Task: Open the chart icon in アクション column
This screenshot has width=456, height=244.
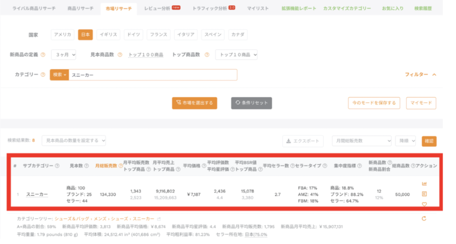Action: click(x=424, y=184)
